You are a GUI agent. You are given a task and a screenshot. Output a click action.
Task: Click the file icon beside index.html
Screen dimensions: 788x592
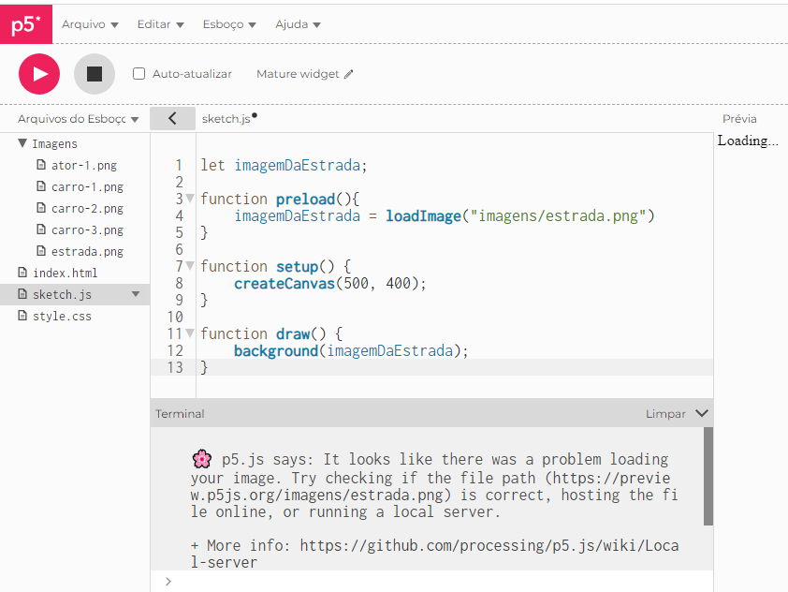click(x=22, y=272)
